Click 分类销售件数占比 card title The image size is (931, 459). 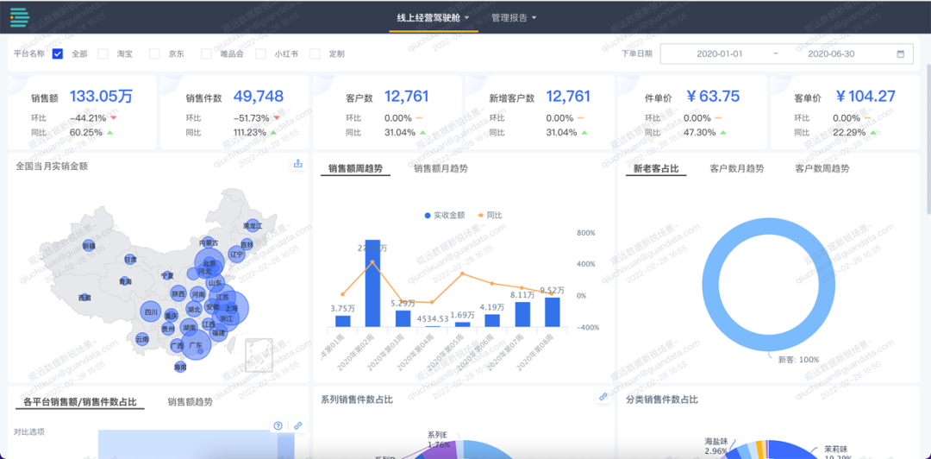click(662, 399)
